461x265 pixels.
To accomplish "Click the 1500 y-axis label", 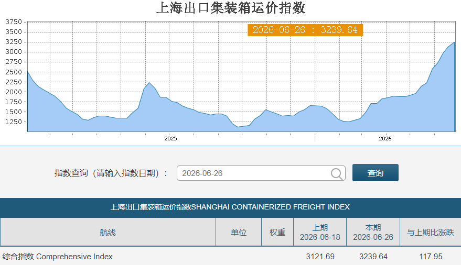I will tap(14, 112).
